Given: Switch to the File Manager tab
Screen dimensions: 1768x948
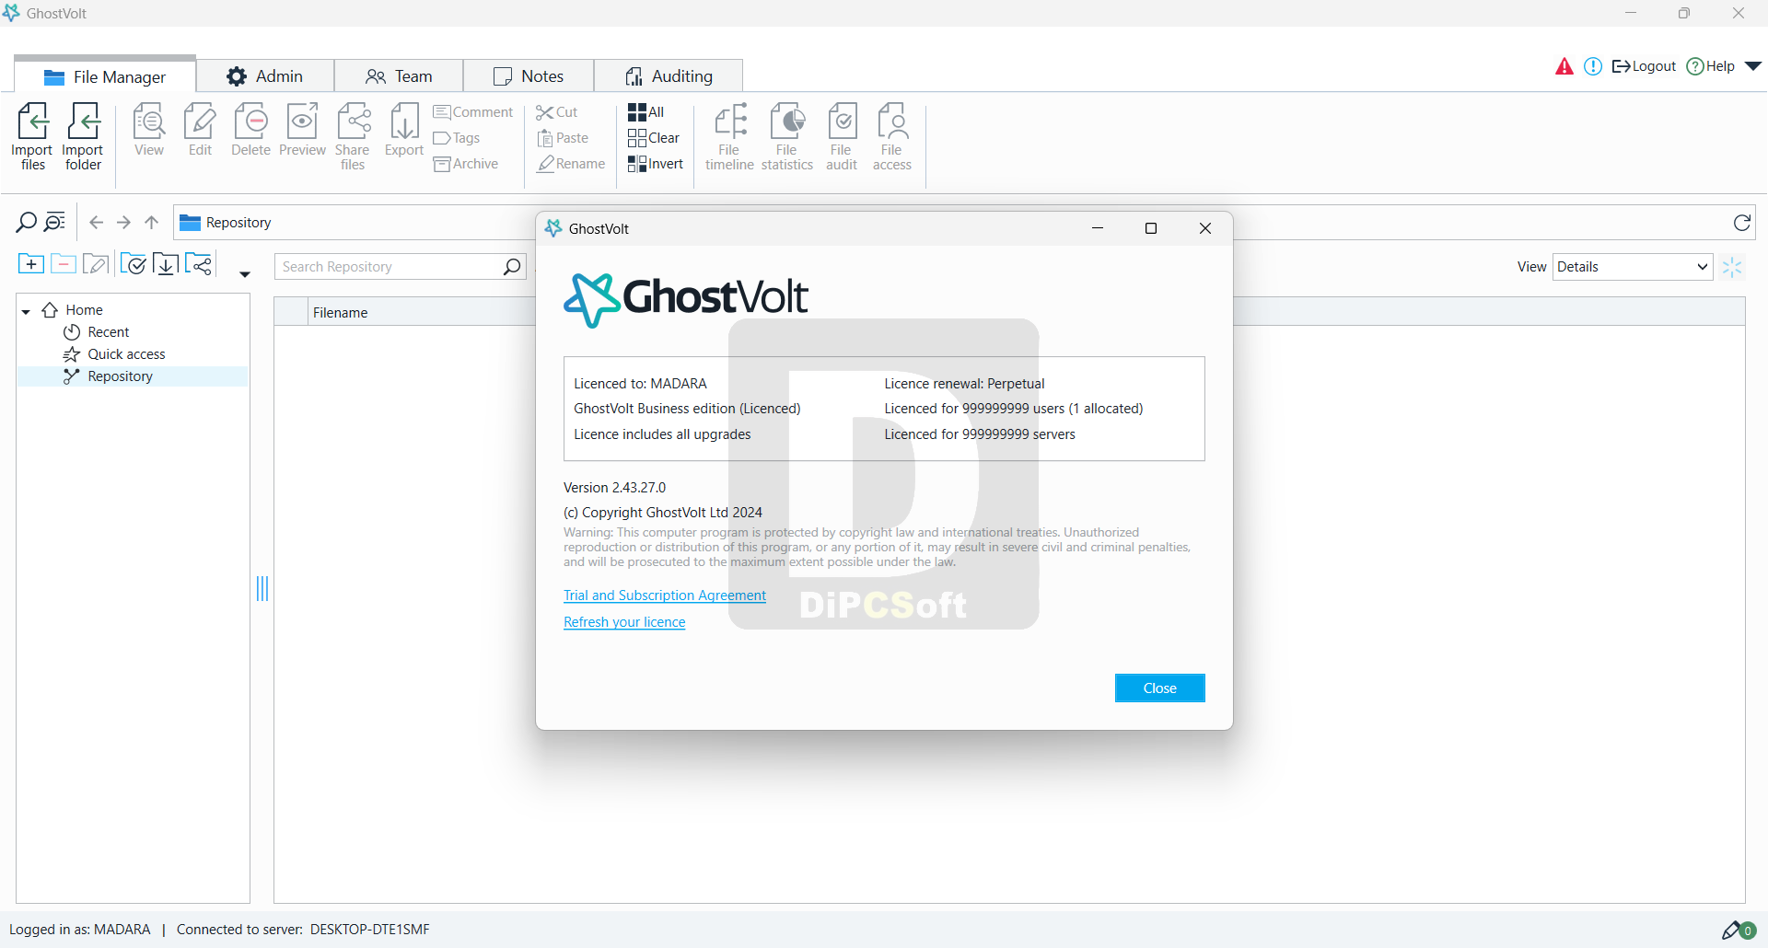Looking at the screenshot, I should coord(105,76).
